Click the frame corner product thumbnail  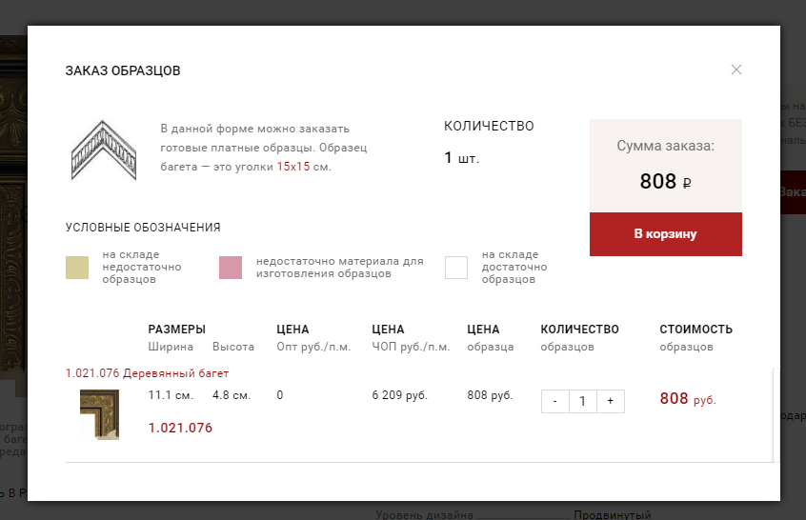click(x=99, y=414)
